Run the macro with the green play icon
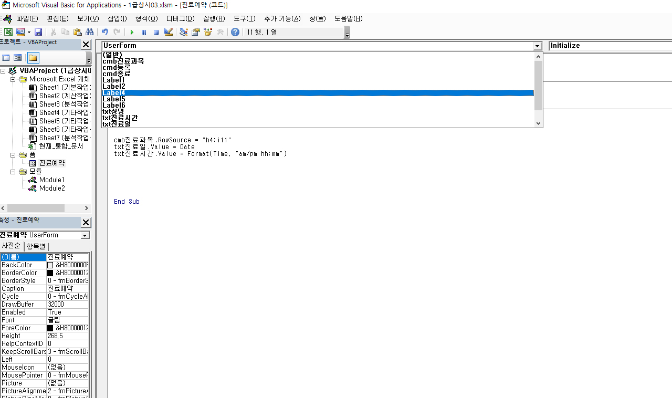 132,32
